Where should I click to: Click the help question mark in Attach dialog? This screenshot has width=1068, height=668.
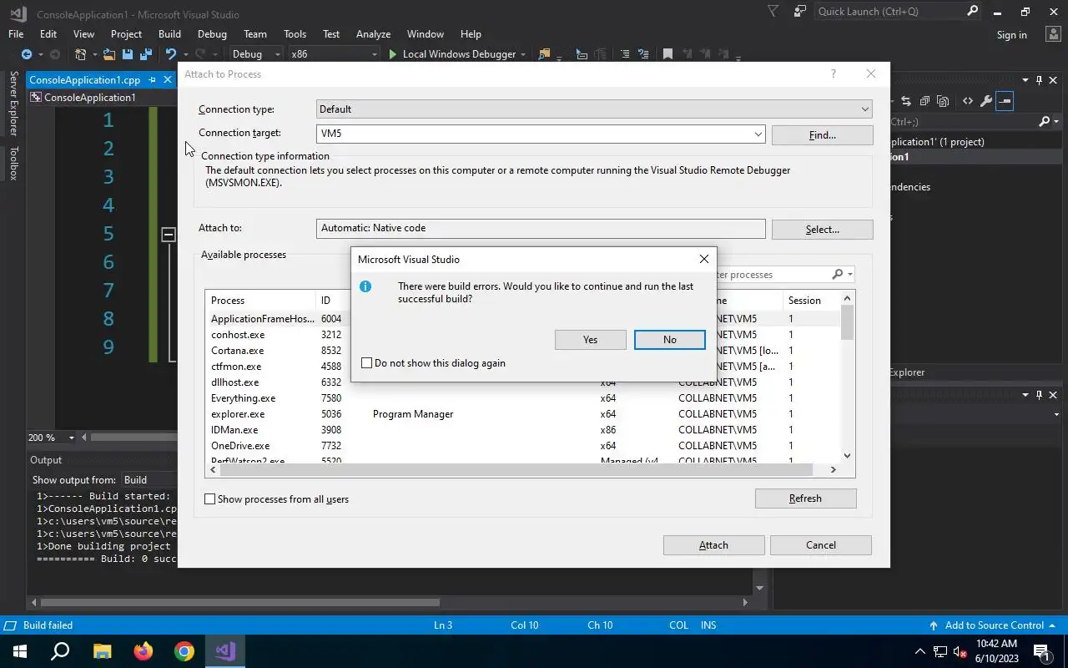click(833, 74)
